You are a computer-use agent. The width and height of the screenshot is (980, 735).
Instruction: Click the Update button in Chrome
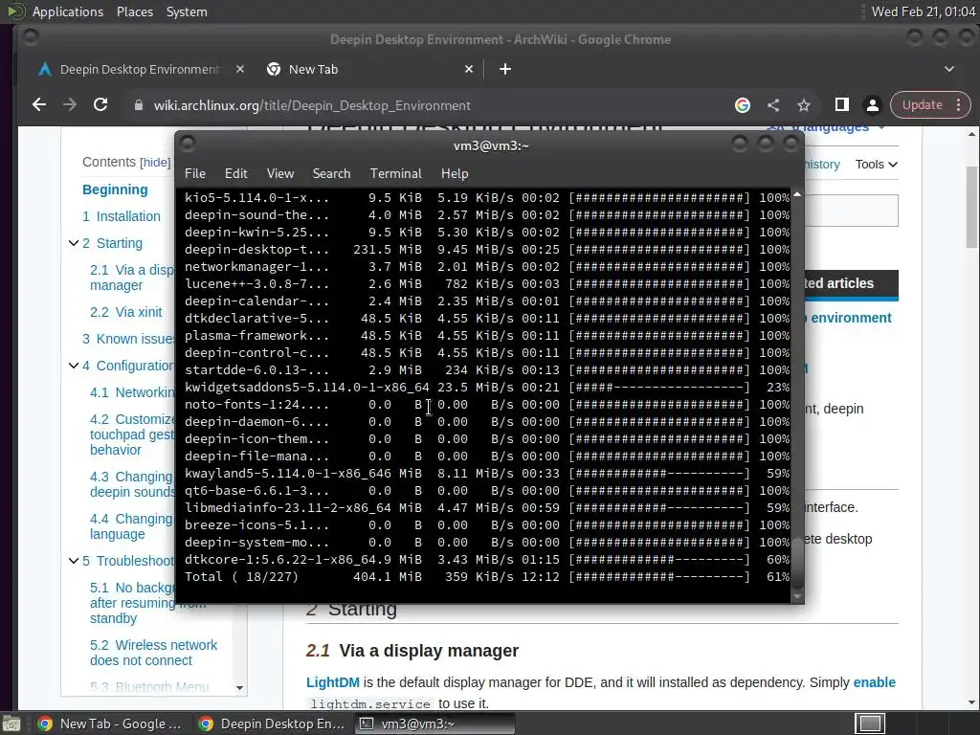(x=922, y=105)
